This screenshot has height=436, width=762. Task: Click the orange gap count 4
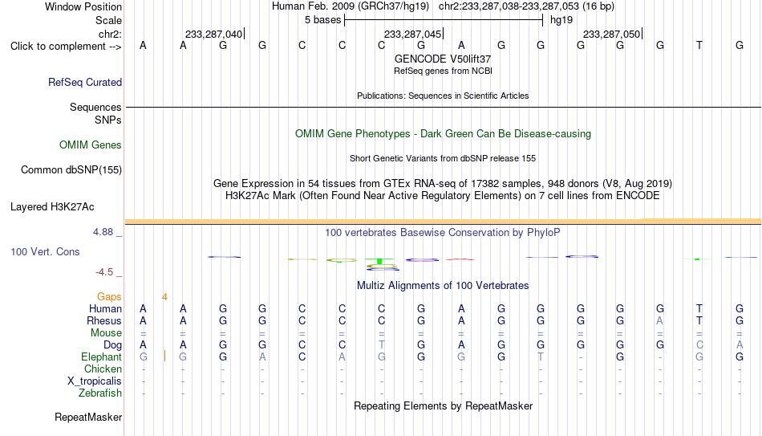point(164,297)
